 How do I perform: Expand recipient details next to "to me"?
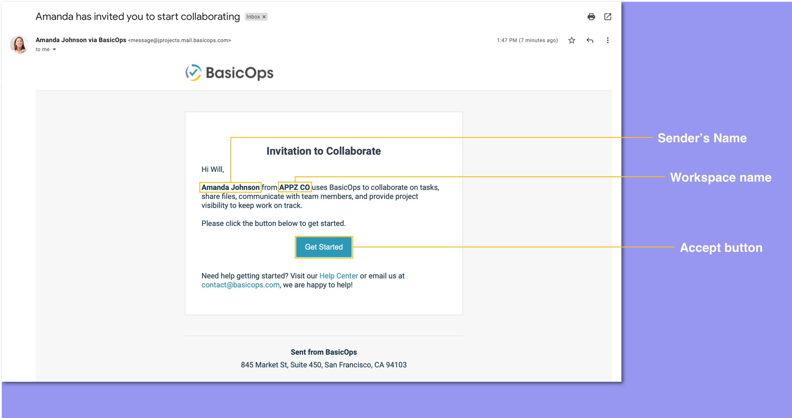(54, 49)
